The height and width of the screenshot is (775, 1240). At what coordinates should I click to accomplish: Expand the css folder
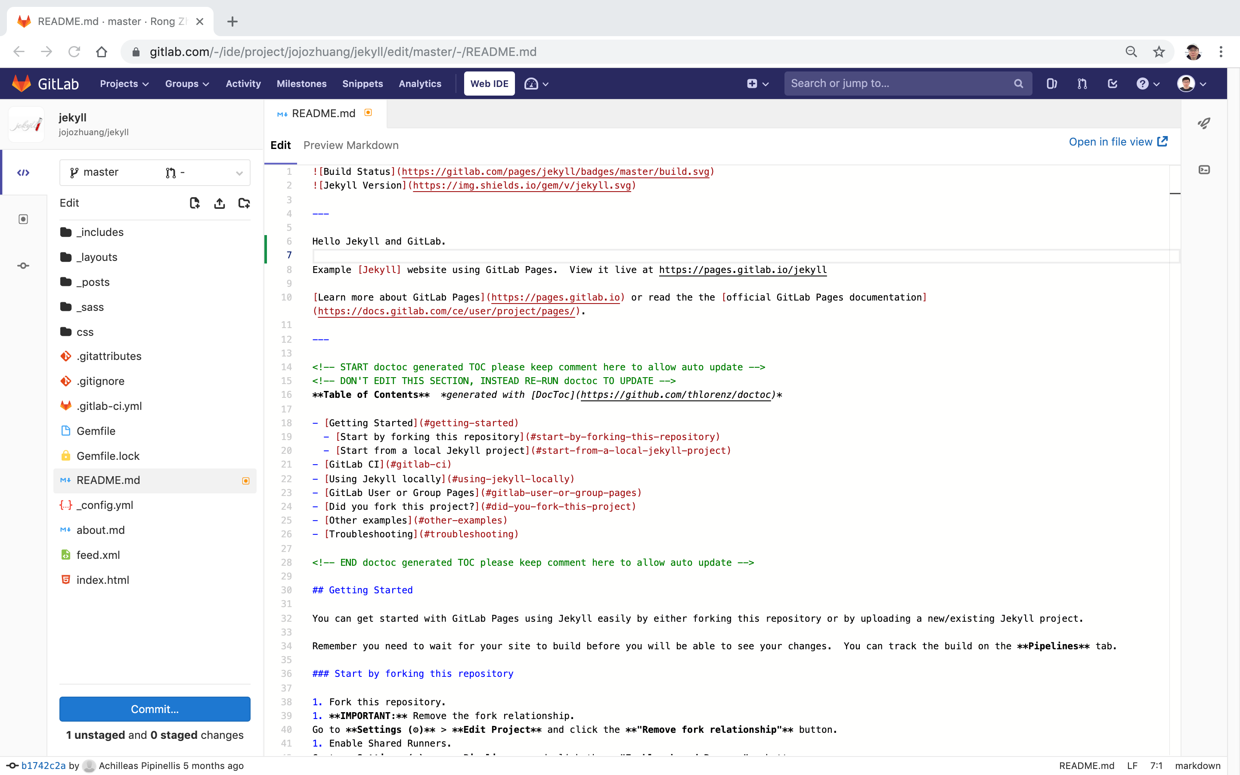click(155, 332)
